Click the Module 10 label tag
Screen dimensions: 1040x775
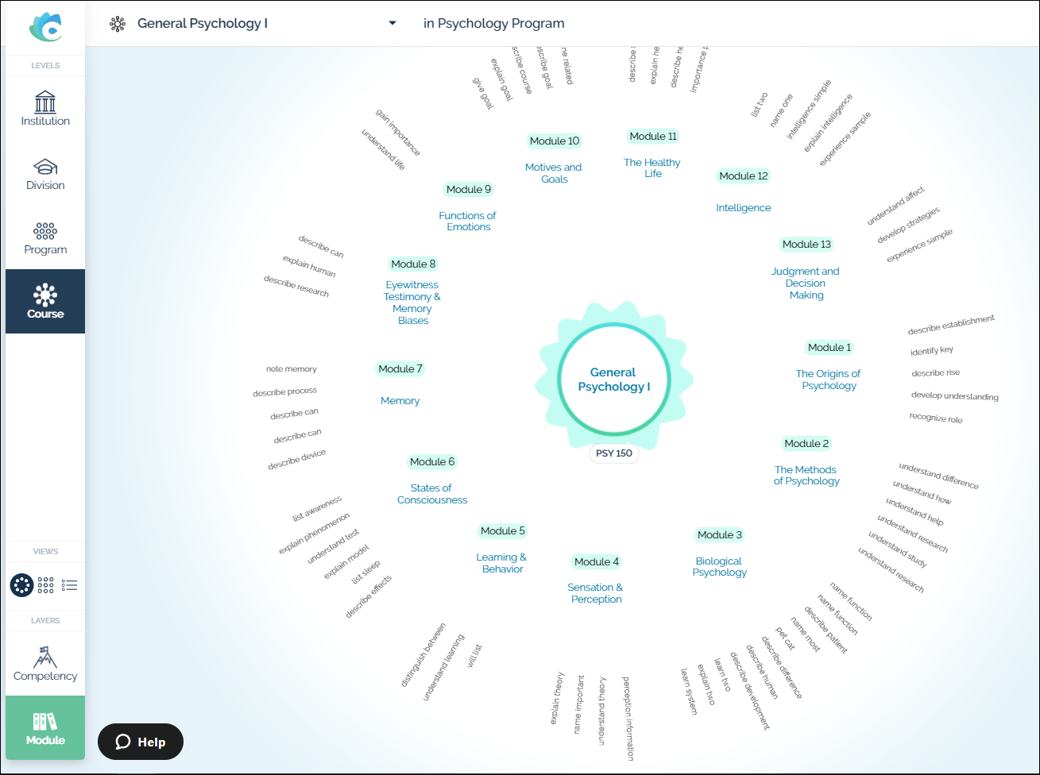tap(555, 141)
